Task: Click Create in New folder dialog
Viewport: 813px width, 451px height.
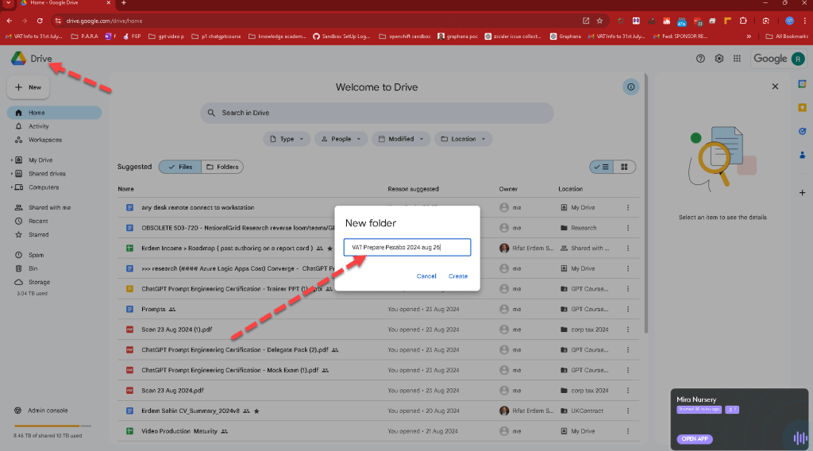Action: click(458, 276)
